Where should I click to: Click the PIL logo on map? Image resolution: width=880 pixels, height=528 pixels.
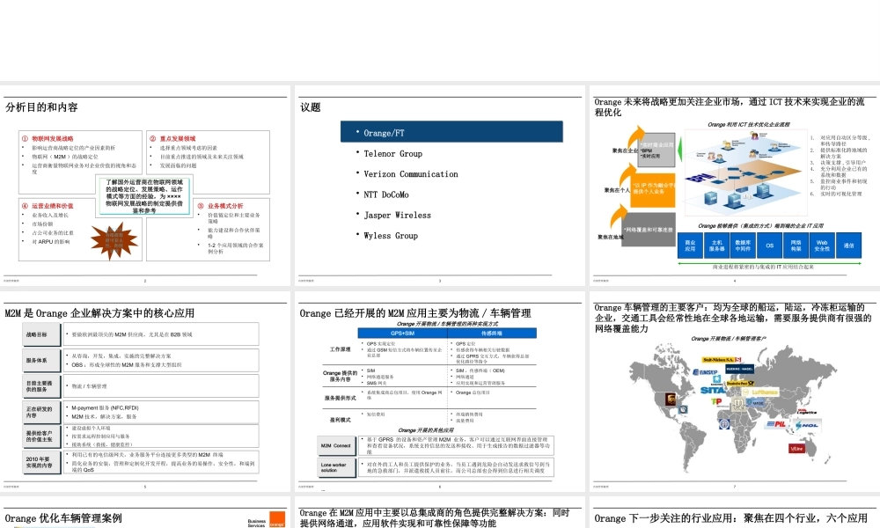point(775,424)
